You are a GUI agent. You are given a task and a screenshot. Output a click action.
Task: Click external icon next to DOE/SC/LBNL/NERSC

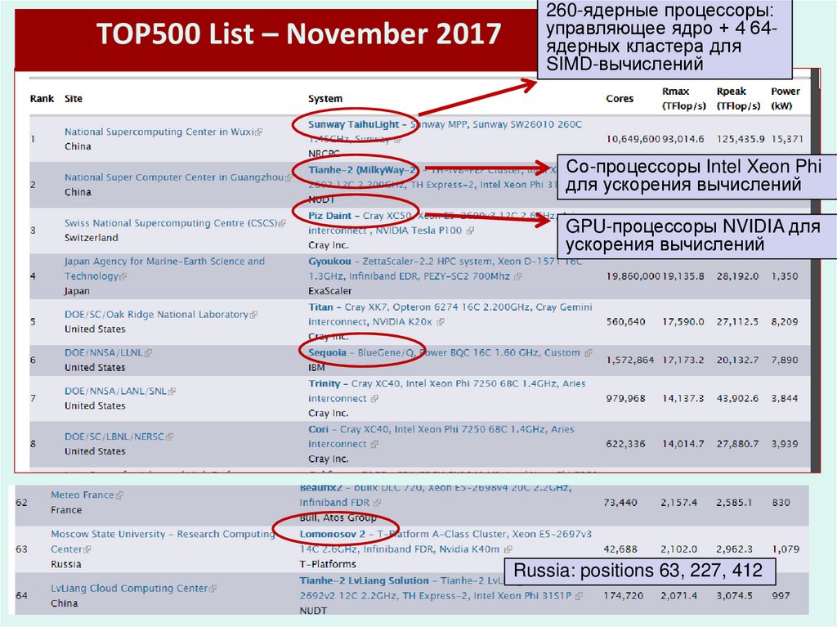pyautogui.click(x=170, y=437)
